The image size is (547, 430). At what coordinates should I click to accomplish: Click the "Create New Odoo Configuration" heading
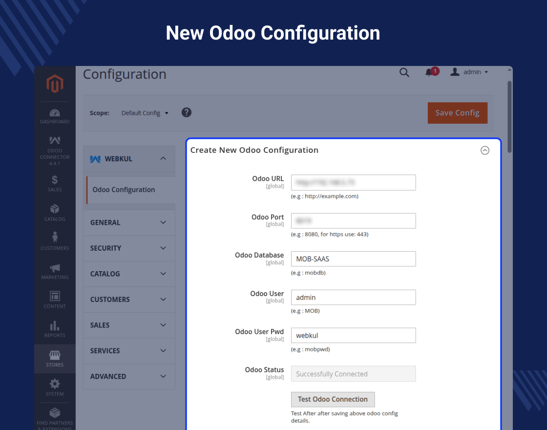pos(254,150)
